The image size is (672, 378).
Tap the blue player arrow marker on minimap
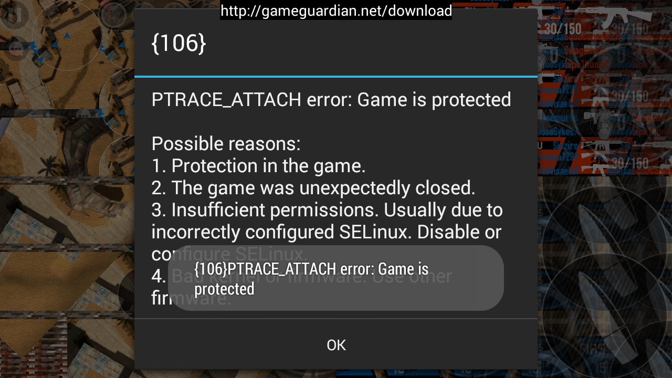pyautogui.click(x=67, y=36)
